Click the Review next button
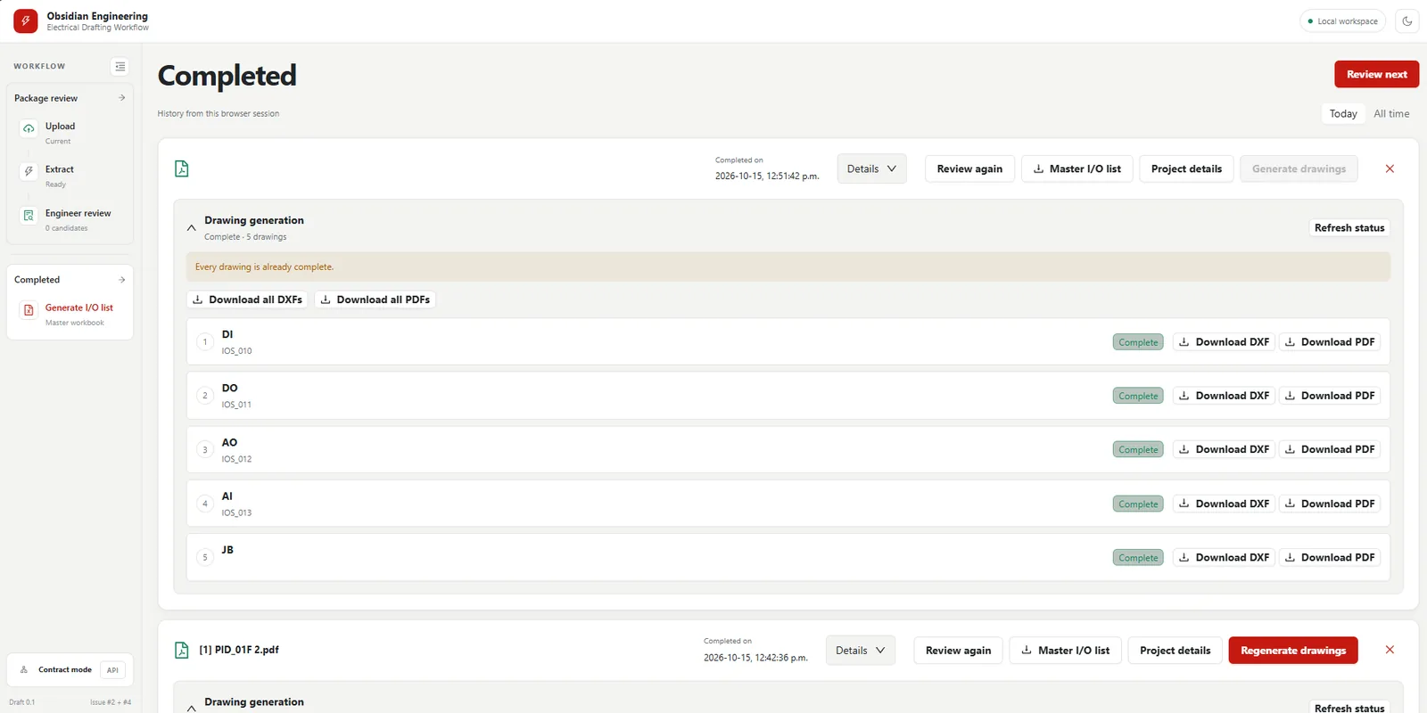 tap(1376, 74)
